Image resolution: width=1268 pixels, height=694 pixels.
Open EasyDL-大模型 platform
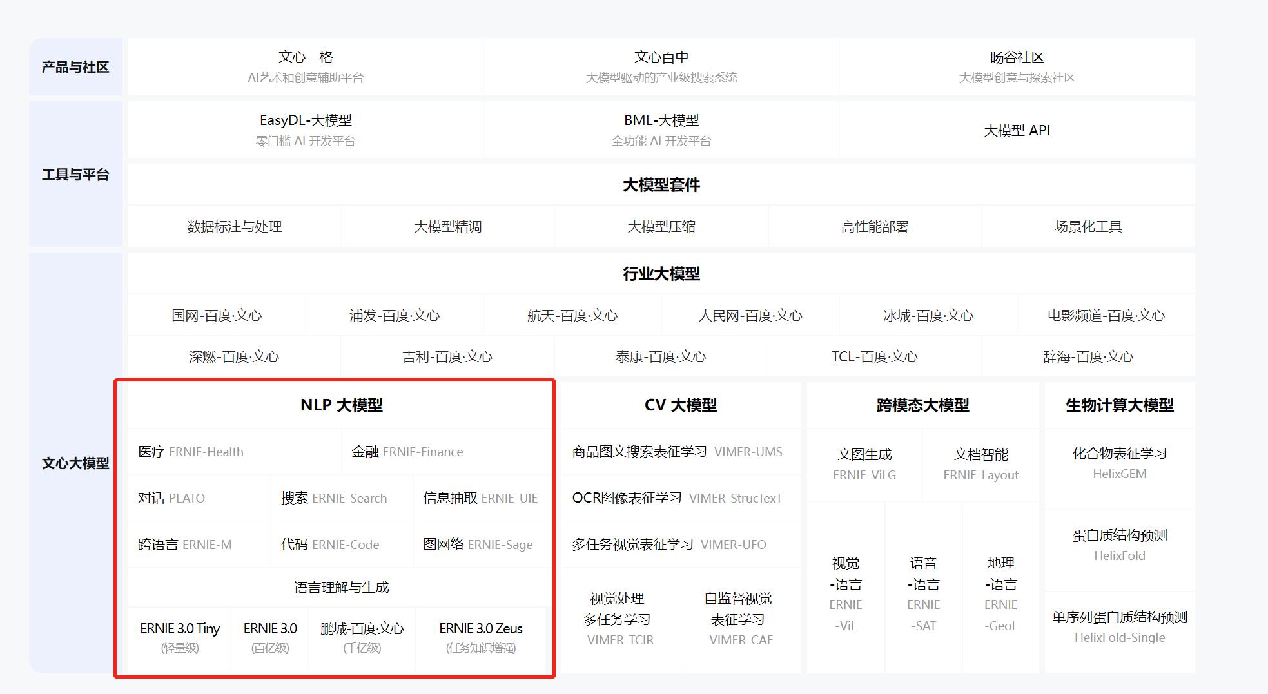click(308, 129)
